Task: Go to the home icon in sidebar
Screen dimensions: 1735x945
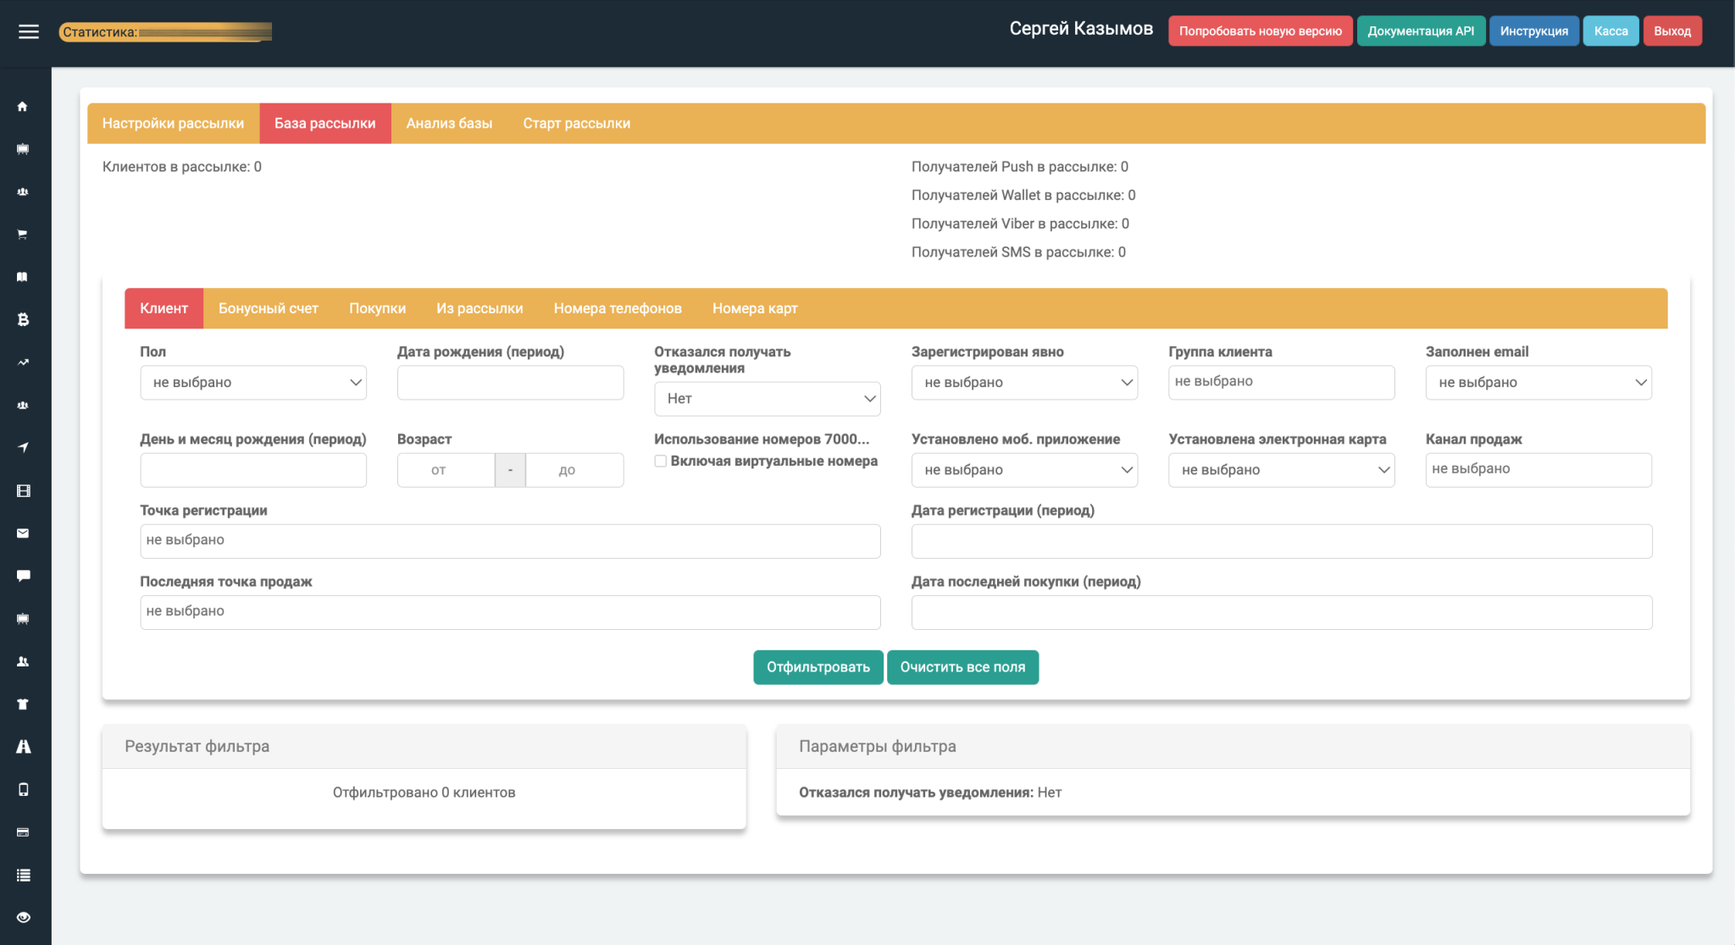Action: pyautogui.click(x=23, y=107)
